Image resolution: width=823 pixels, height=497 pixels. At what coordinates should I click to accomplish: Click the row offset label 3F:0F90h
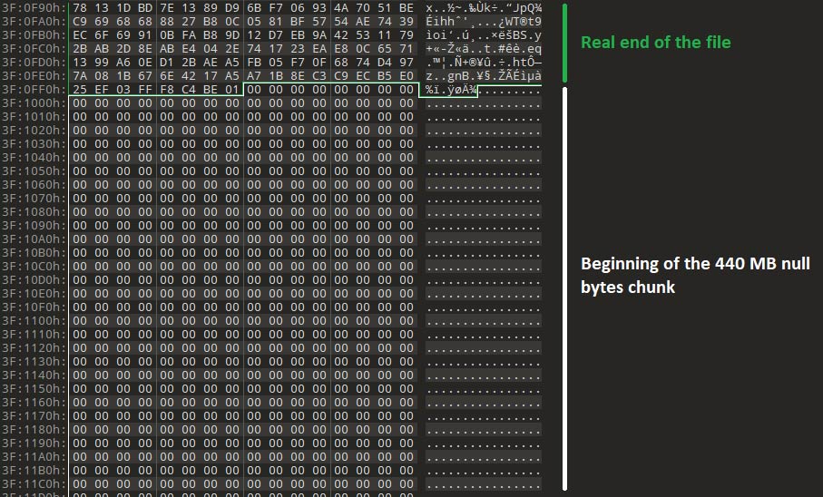click(32, 7)
